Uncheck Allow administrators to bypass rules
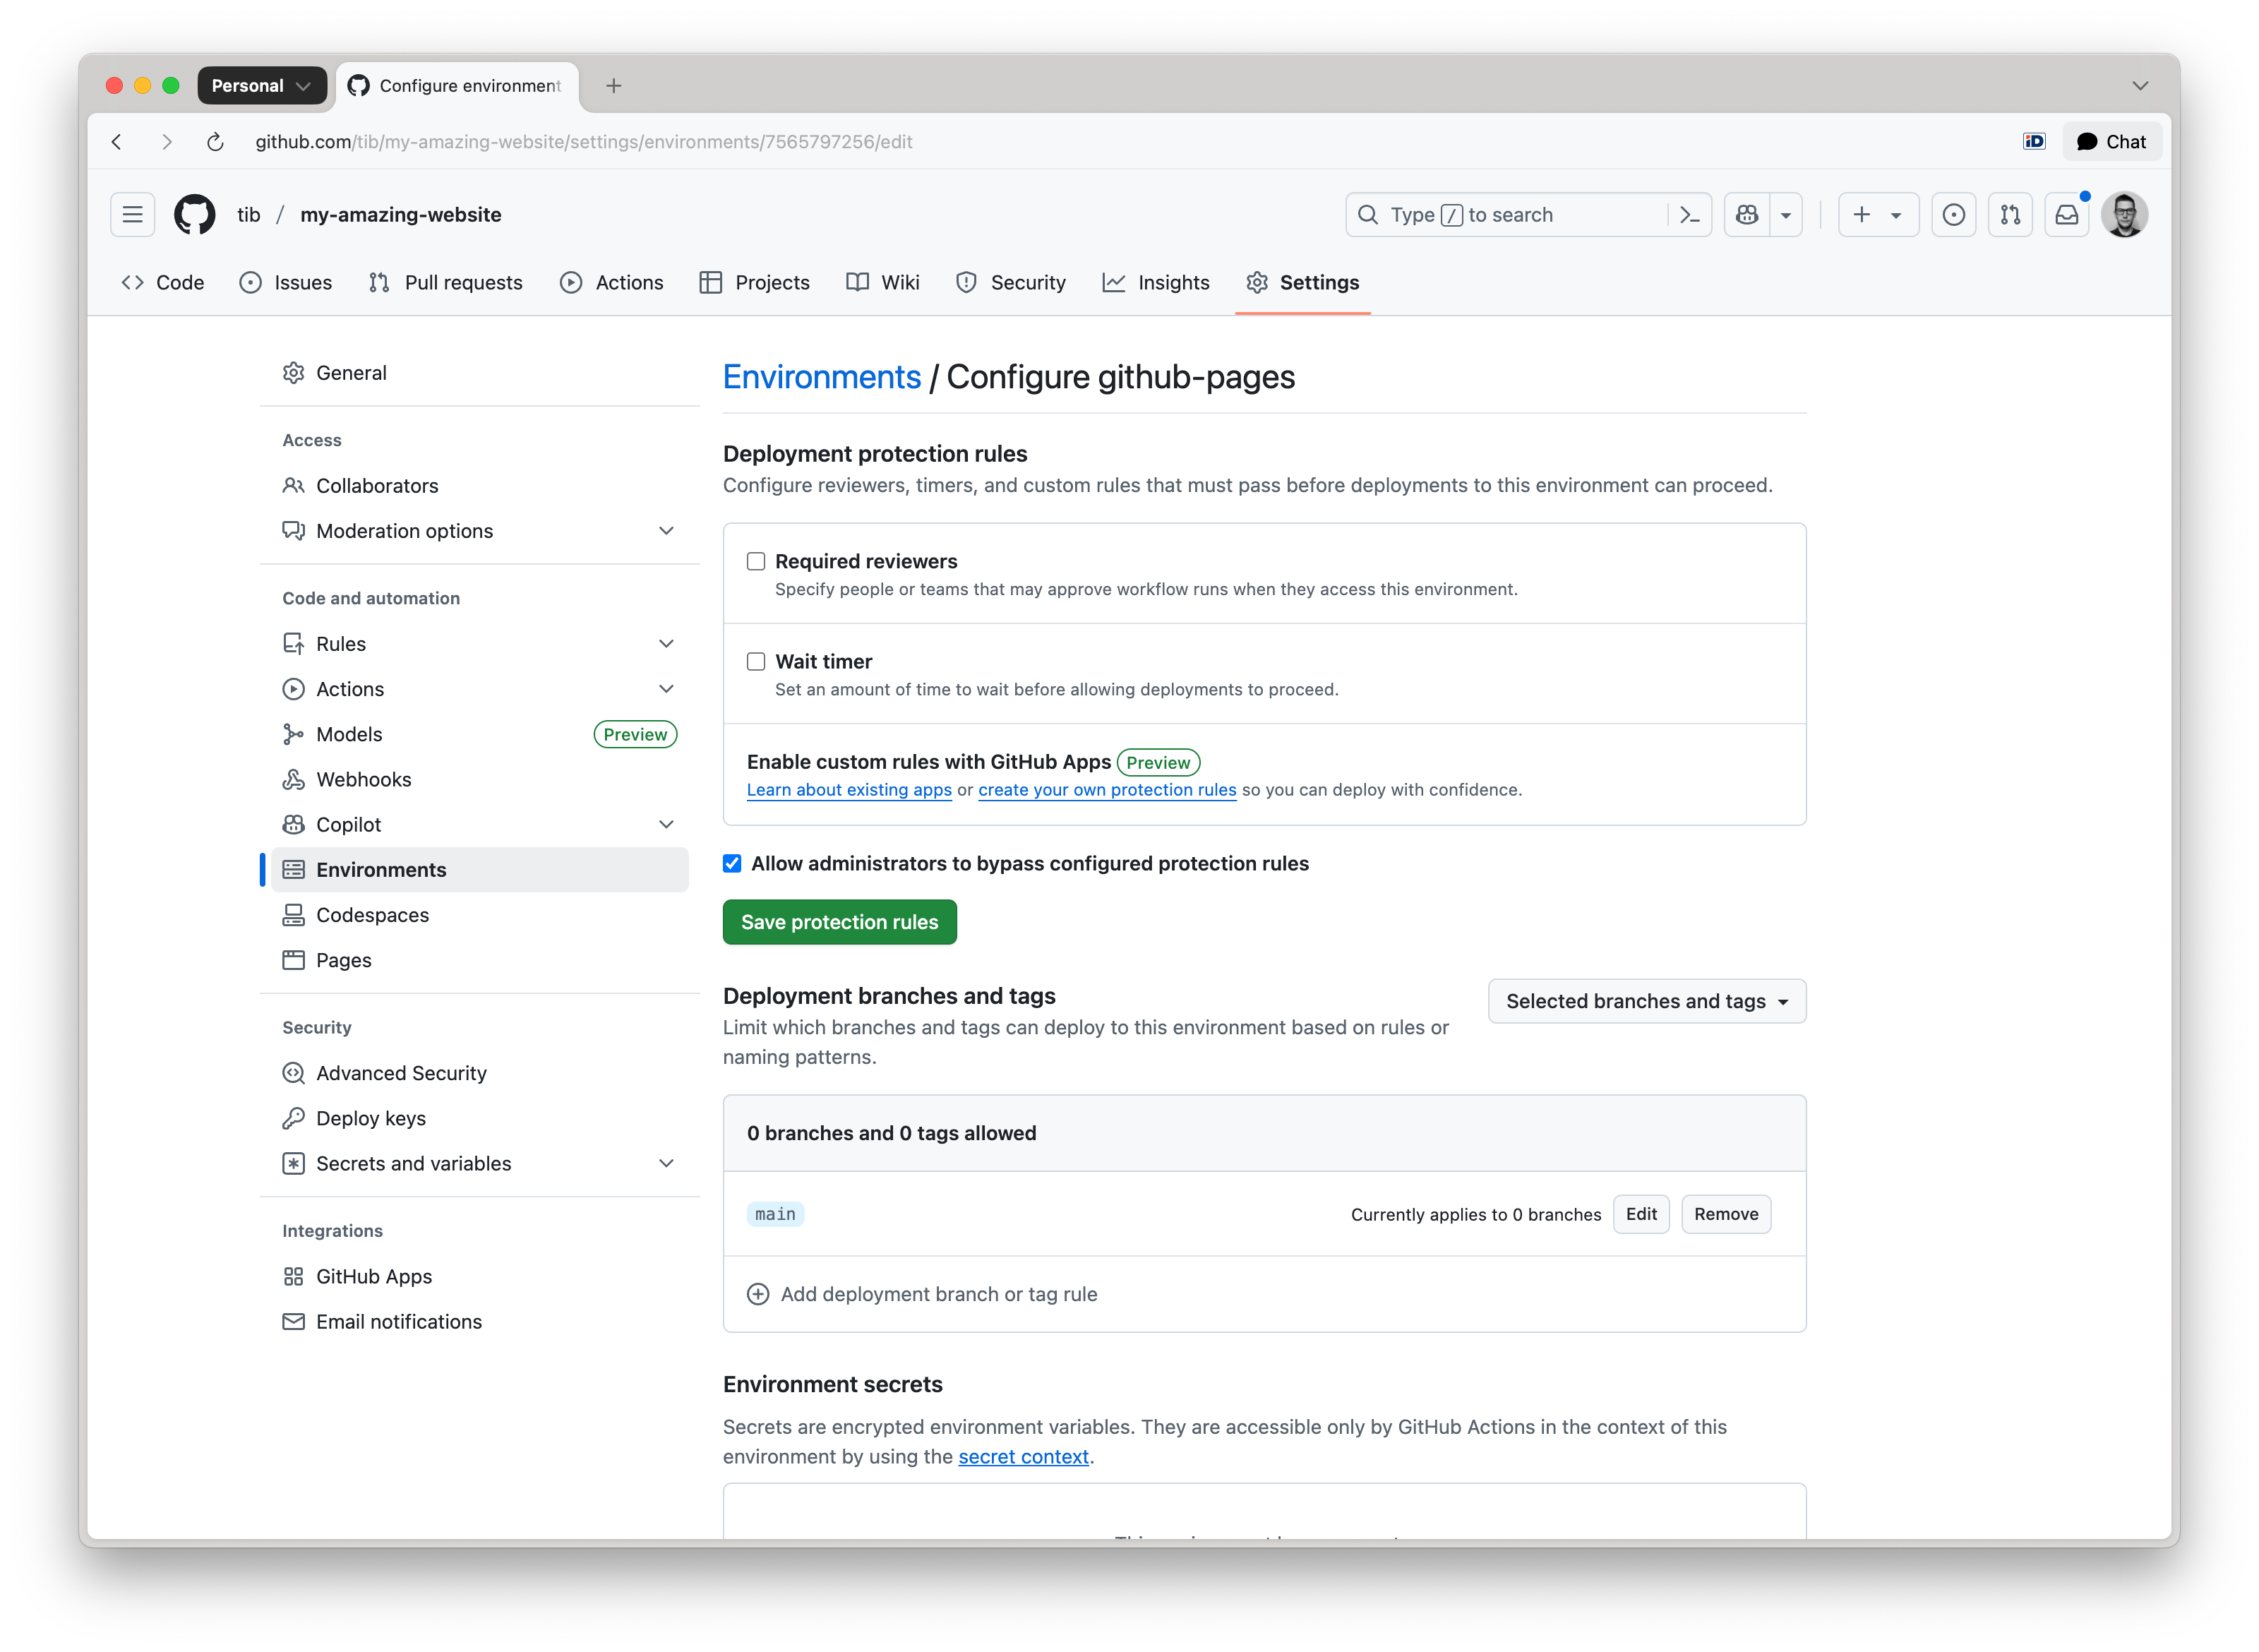2259x1652 pixels. tap(732, 864)
